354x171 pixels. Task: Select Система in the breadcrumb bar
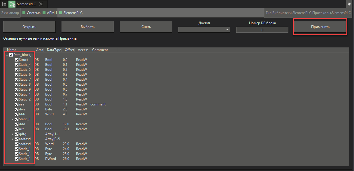(x=34, y=13)
